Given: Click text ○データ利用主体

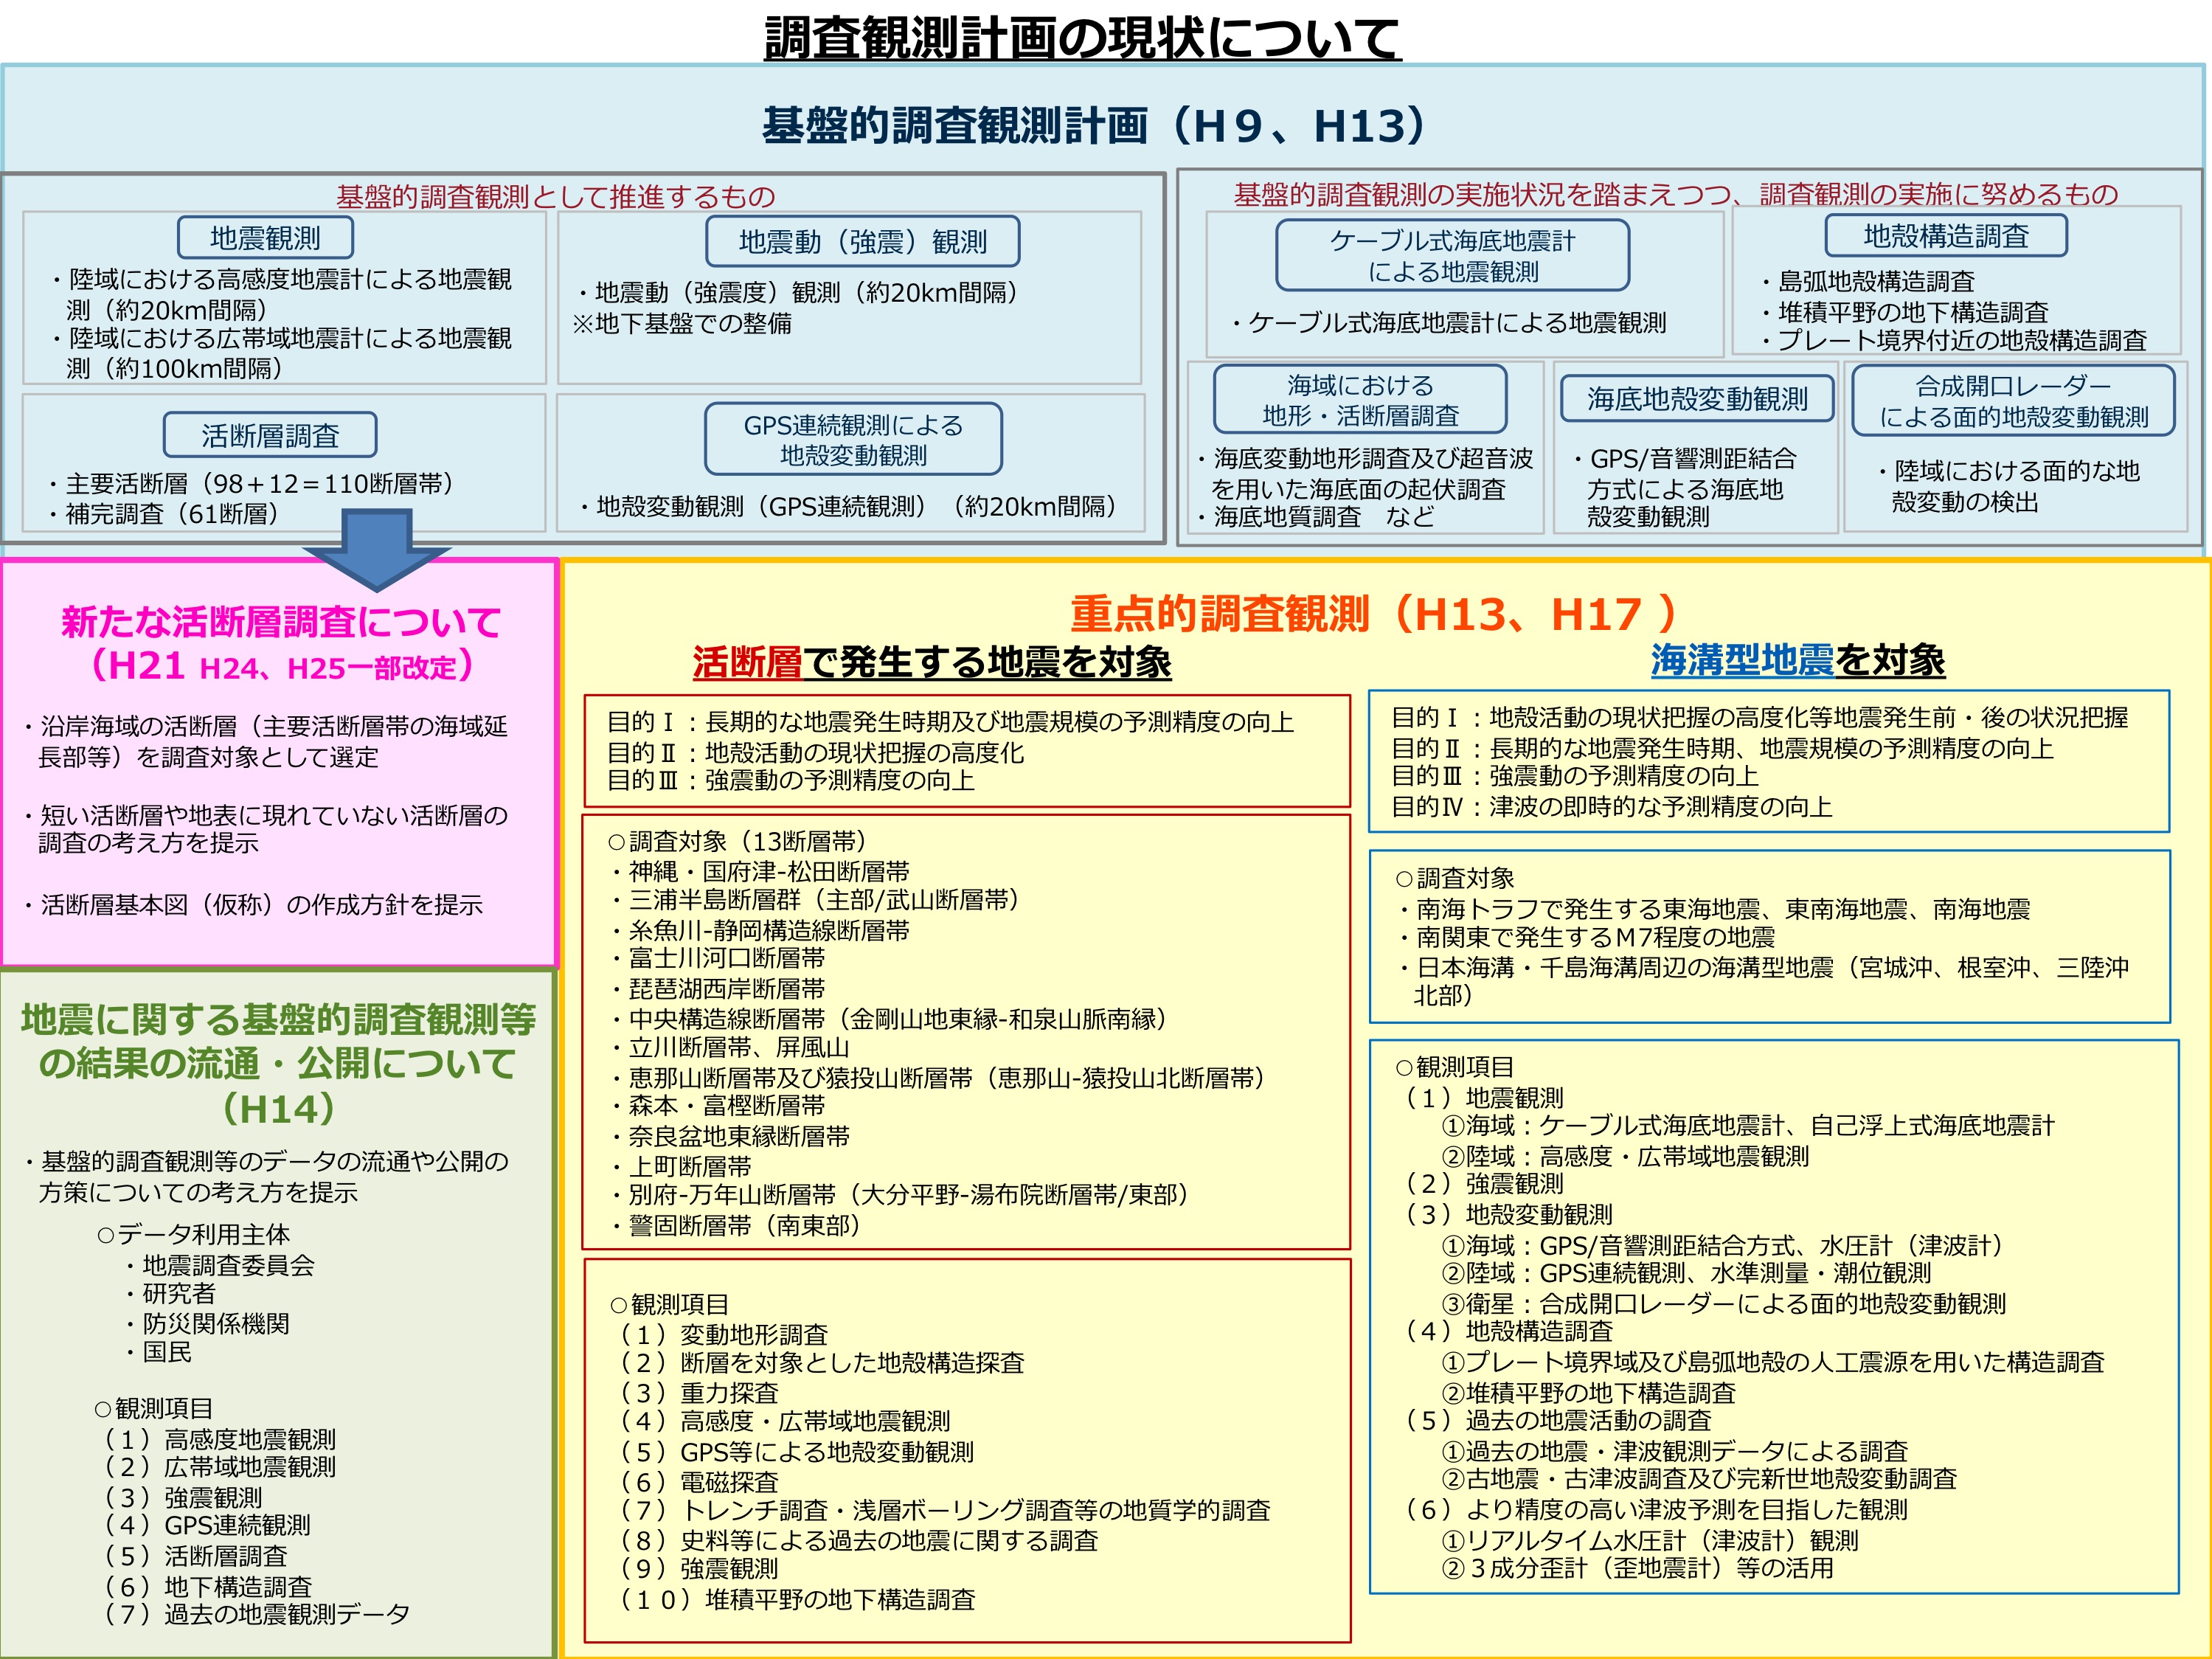Looking at the screenshot, I should coord(193,1234).
